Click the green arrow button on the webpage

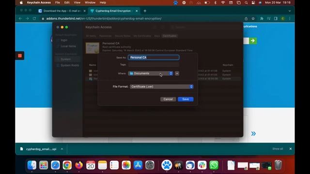(x=253, y=41)
